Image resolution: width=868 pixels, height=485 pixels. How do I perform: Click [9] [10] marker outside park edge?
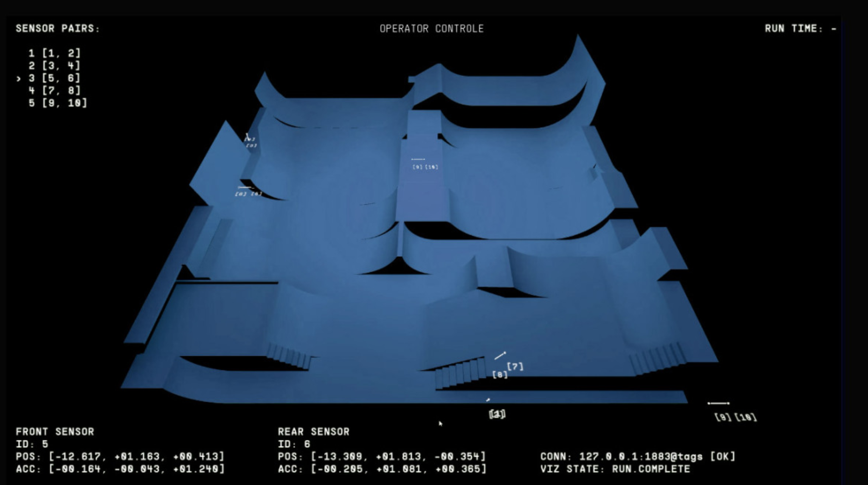click(x=735, y=417)
